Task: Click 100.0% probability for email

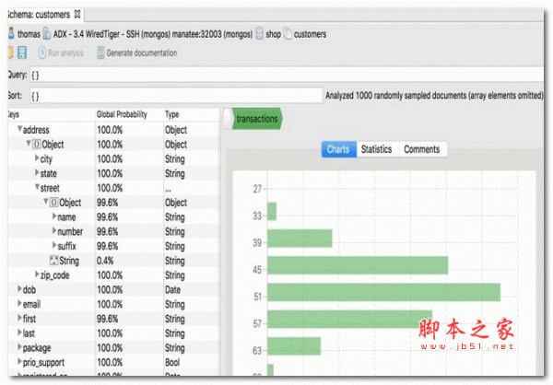Action: [x=110, y=304]
